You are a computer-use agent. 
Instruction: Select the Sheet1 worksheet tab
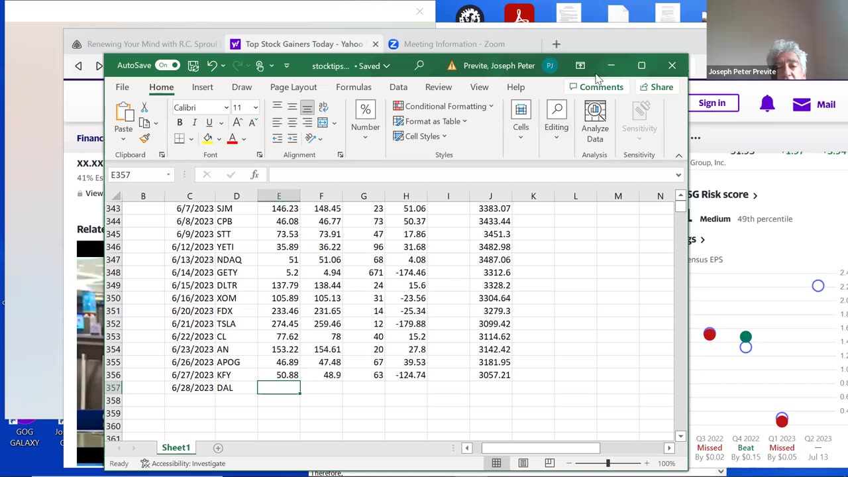176,448
